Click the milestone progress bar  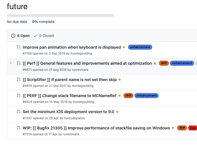click(61, 16)
